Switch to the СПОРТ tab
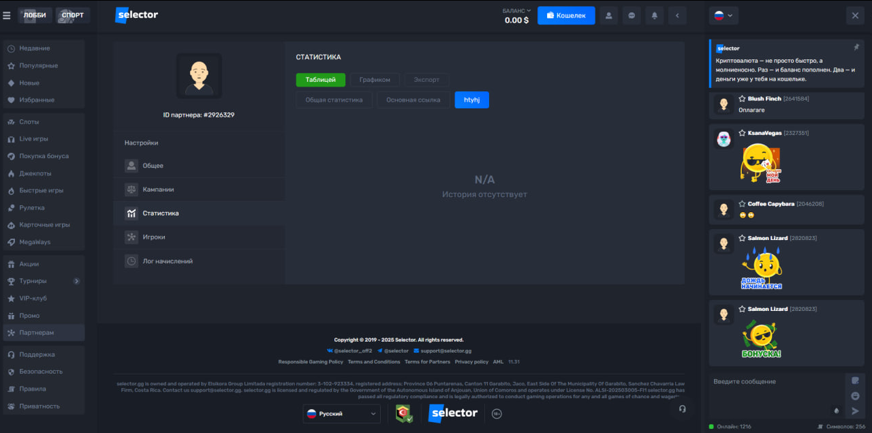This screenshot has height=433, width=872. 72,14
